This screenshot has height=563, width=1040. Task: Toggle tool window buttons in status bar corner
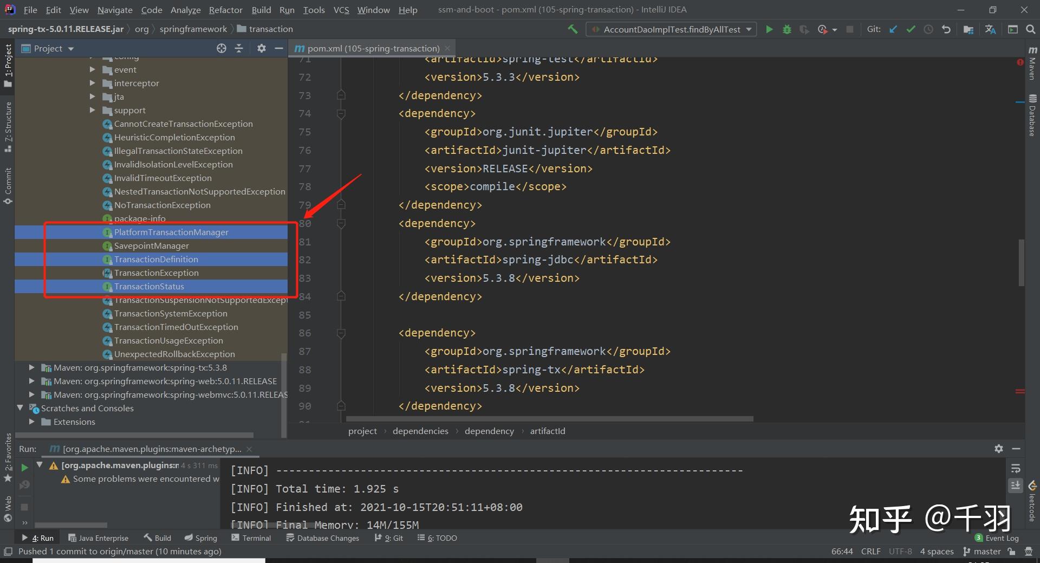pyautogui.click(x=8, y=551)
